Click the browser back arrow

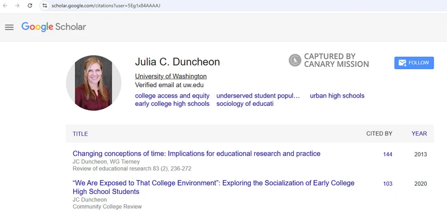pyautogui.click(x=5, y=6)
